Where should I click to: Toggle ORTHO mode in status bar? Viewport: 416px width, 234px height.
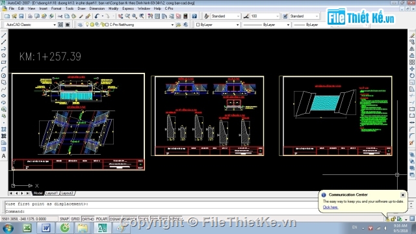pos(88,219)
